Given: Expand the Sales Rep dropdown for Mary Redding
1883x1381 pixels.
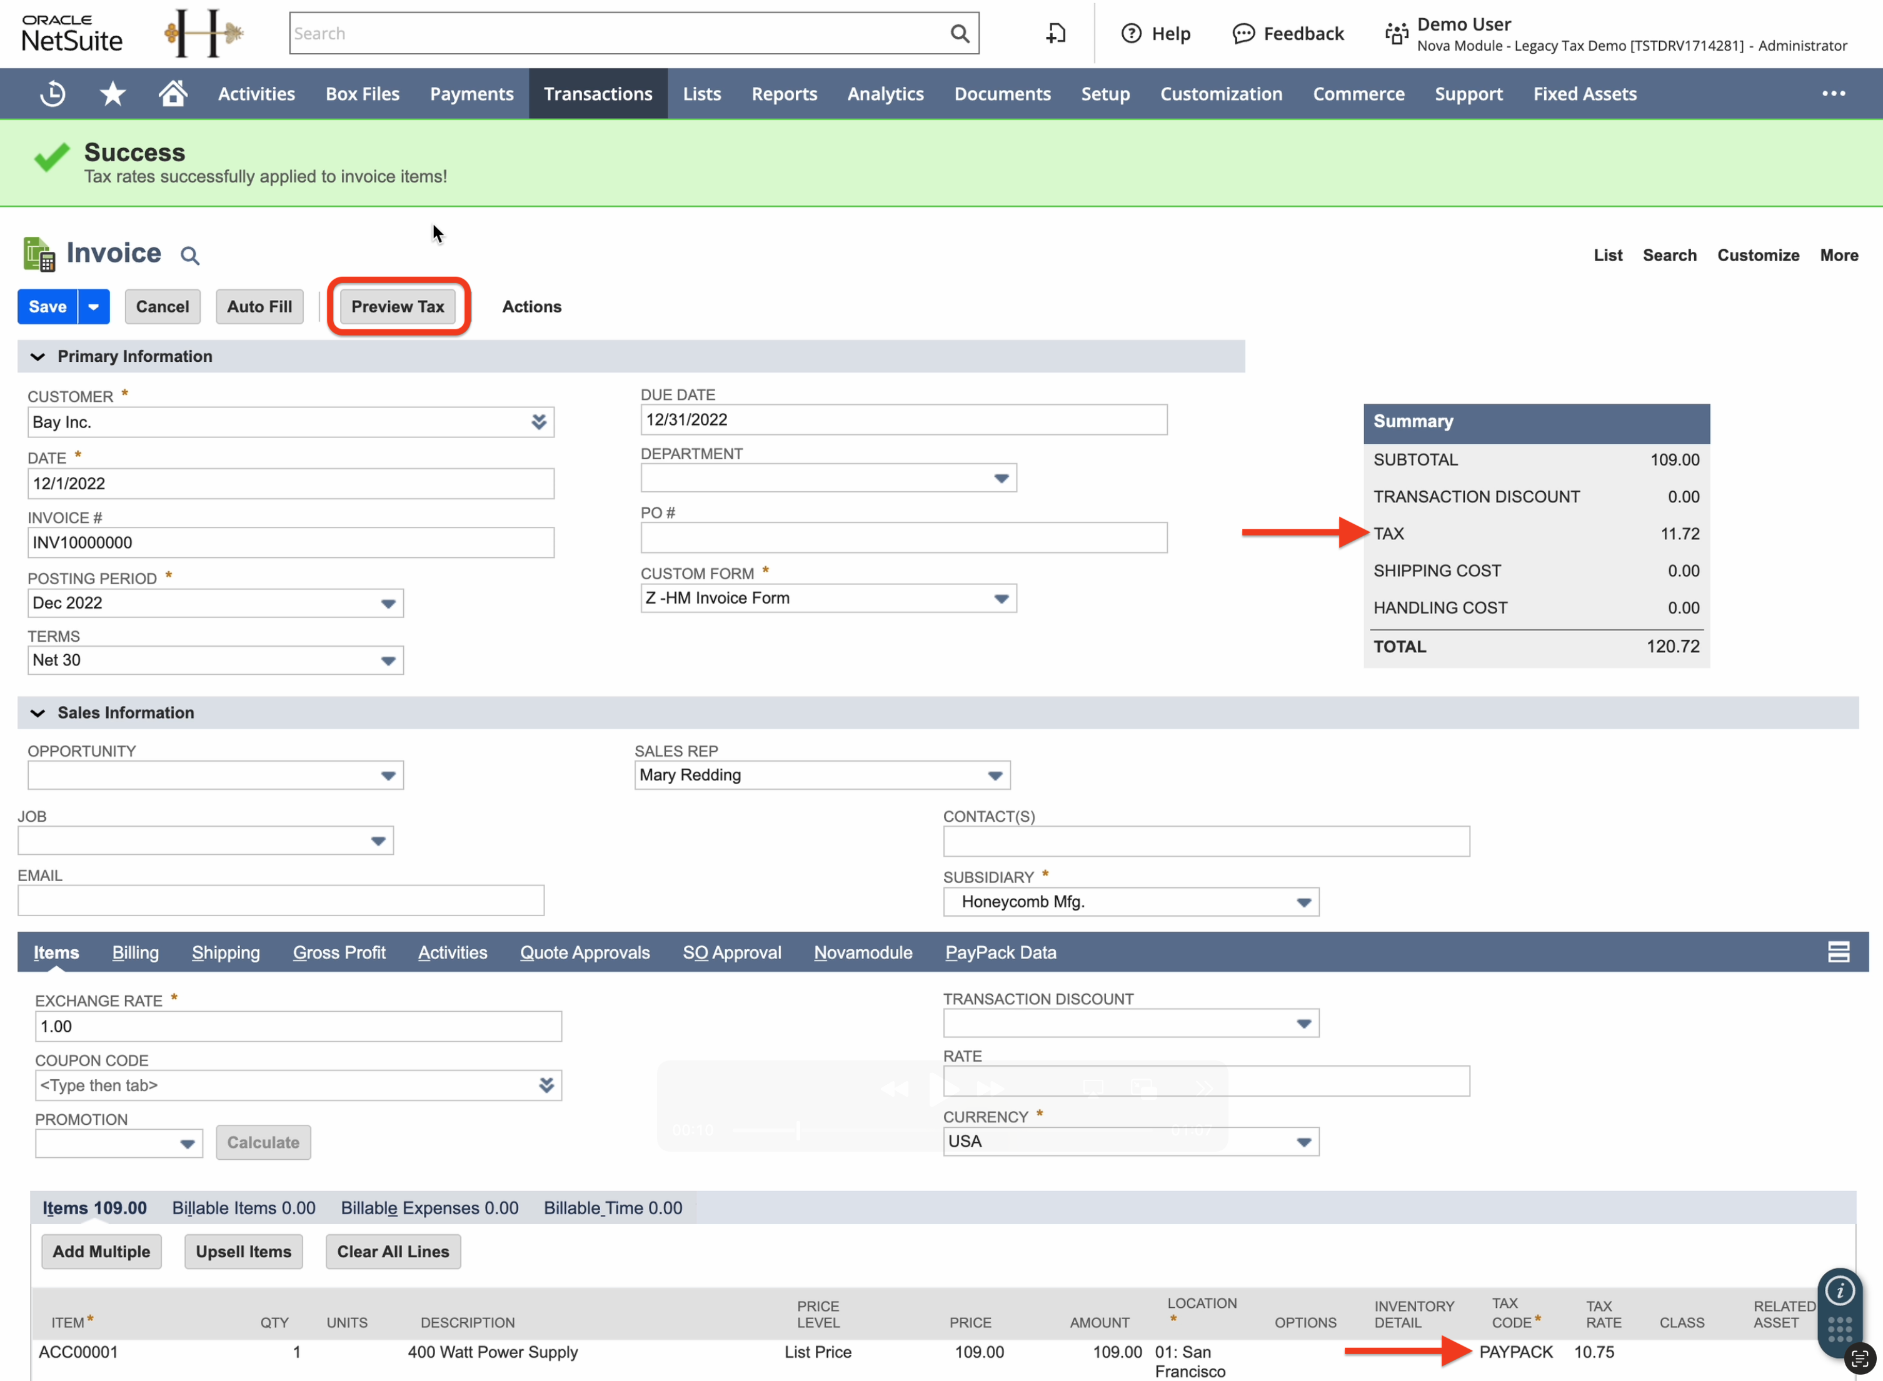Looking at the screenshot, I should [x=994, y=775].
